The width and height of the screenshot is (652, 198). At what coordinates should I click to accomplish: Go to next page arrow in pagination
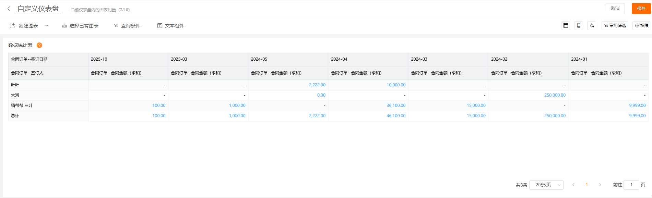pyautogui.click(x=600, y=185)
